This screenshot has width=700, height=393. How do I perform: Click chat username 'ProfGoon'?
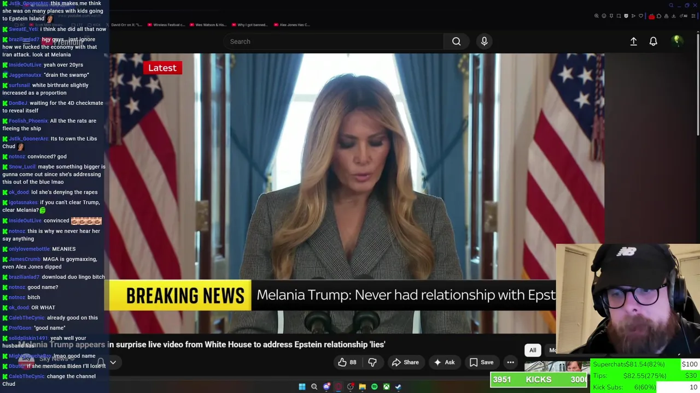(20, 328)
